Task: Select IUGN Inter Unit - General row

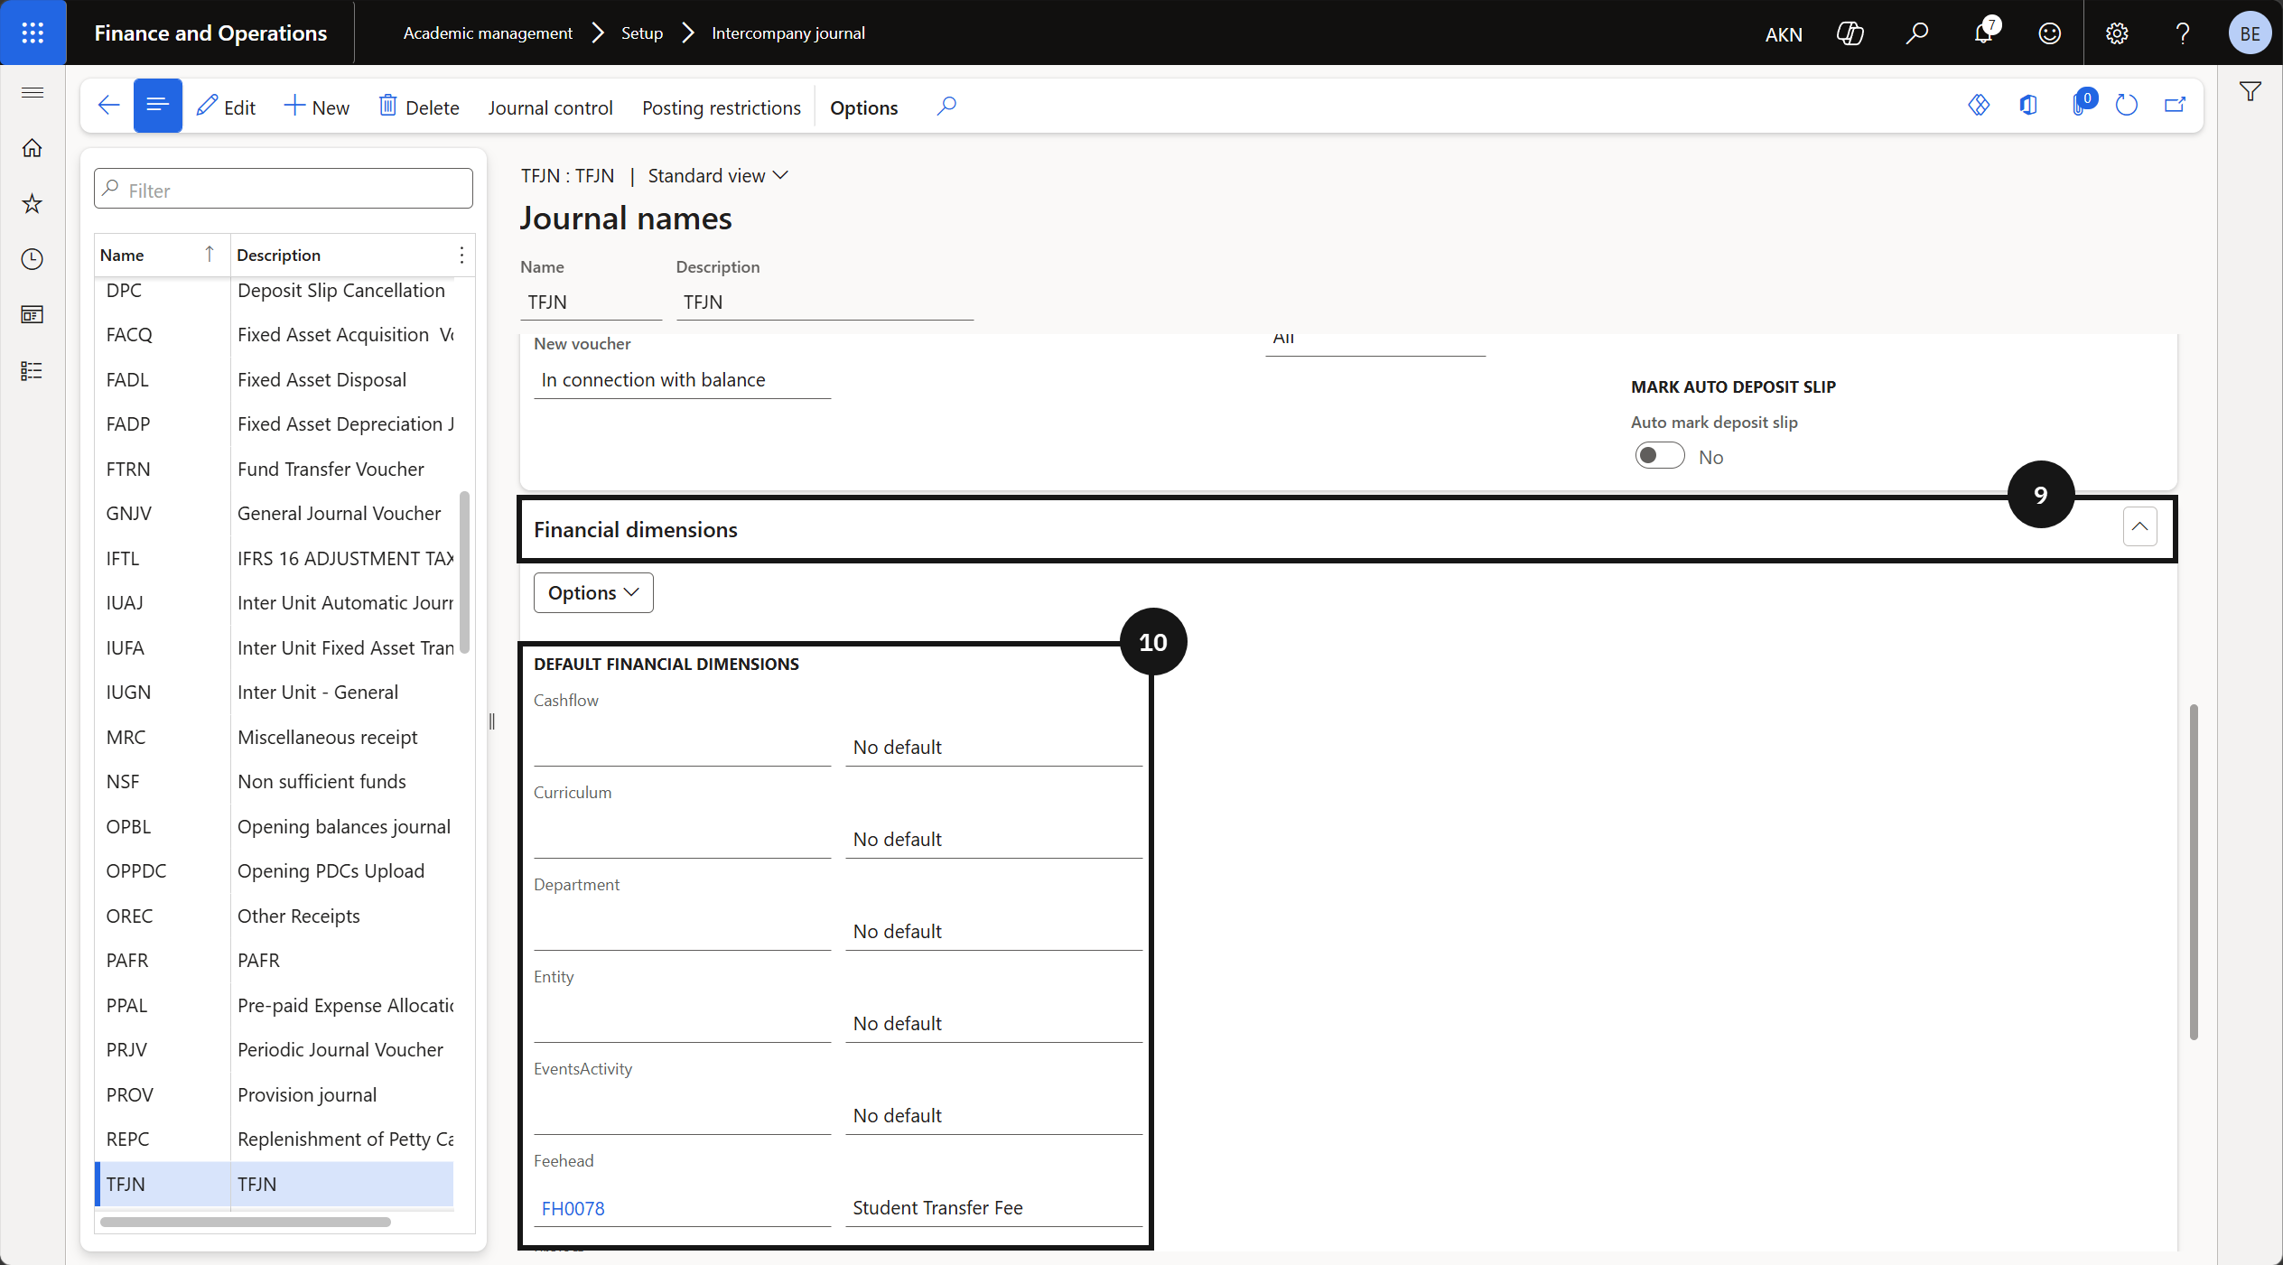Action: click(x=275, y=693)
